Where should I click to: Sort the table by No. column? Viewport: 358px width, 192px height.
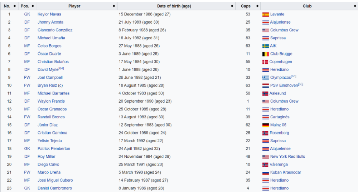point(14,6)
